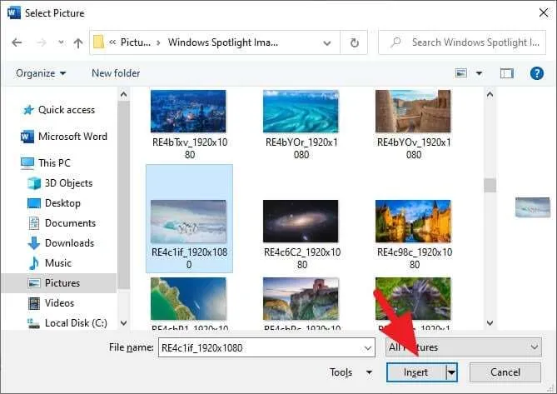Click the Search Windows Spotlight field
Viewport: 557px width, 394px height.
462,42
